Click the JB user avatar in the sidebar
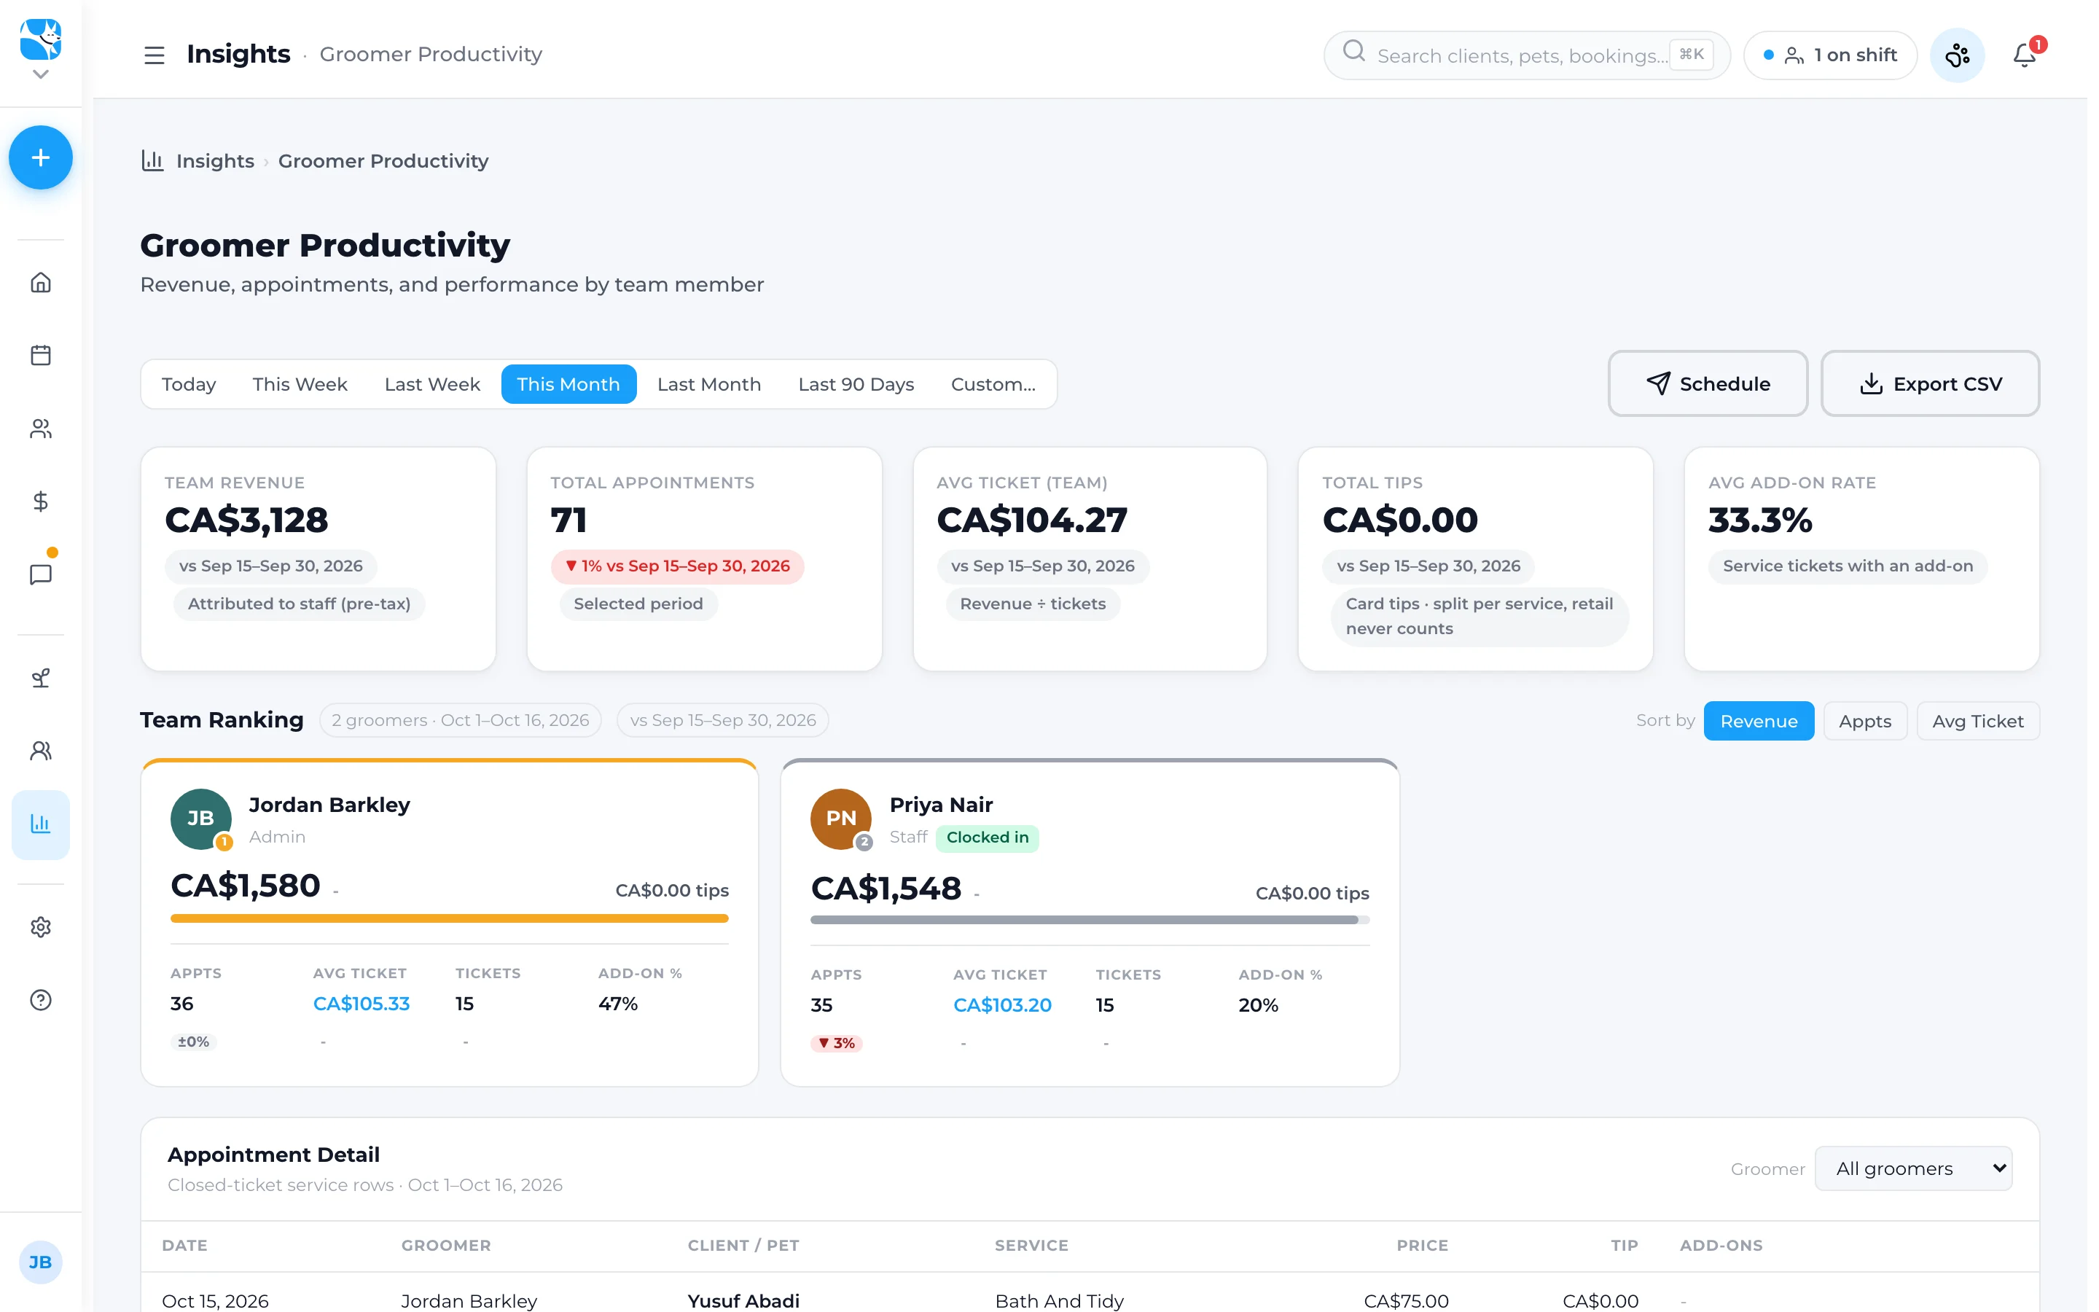 pyautogui.click(x=40, y=1262)
